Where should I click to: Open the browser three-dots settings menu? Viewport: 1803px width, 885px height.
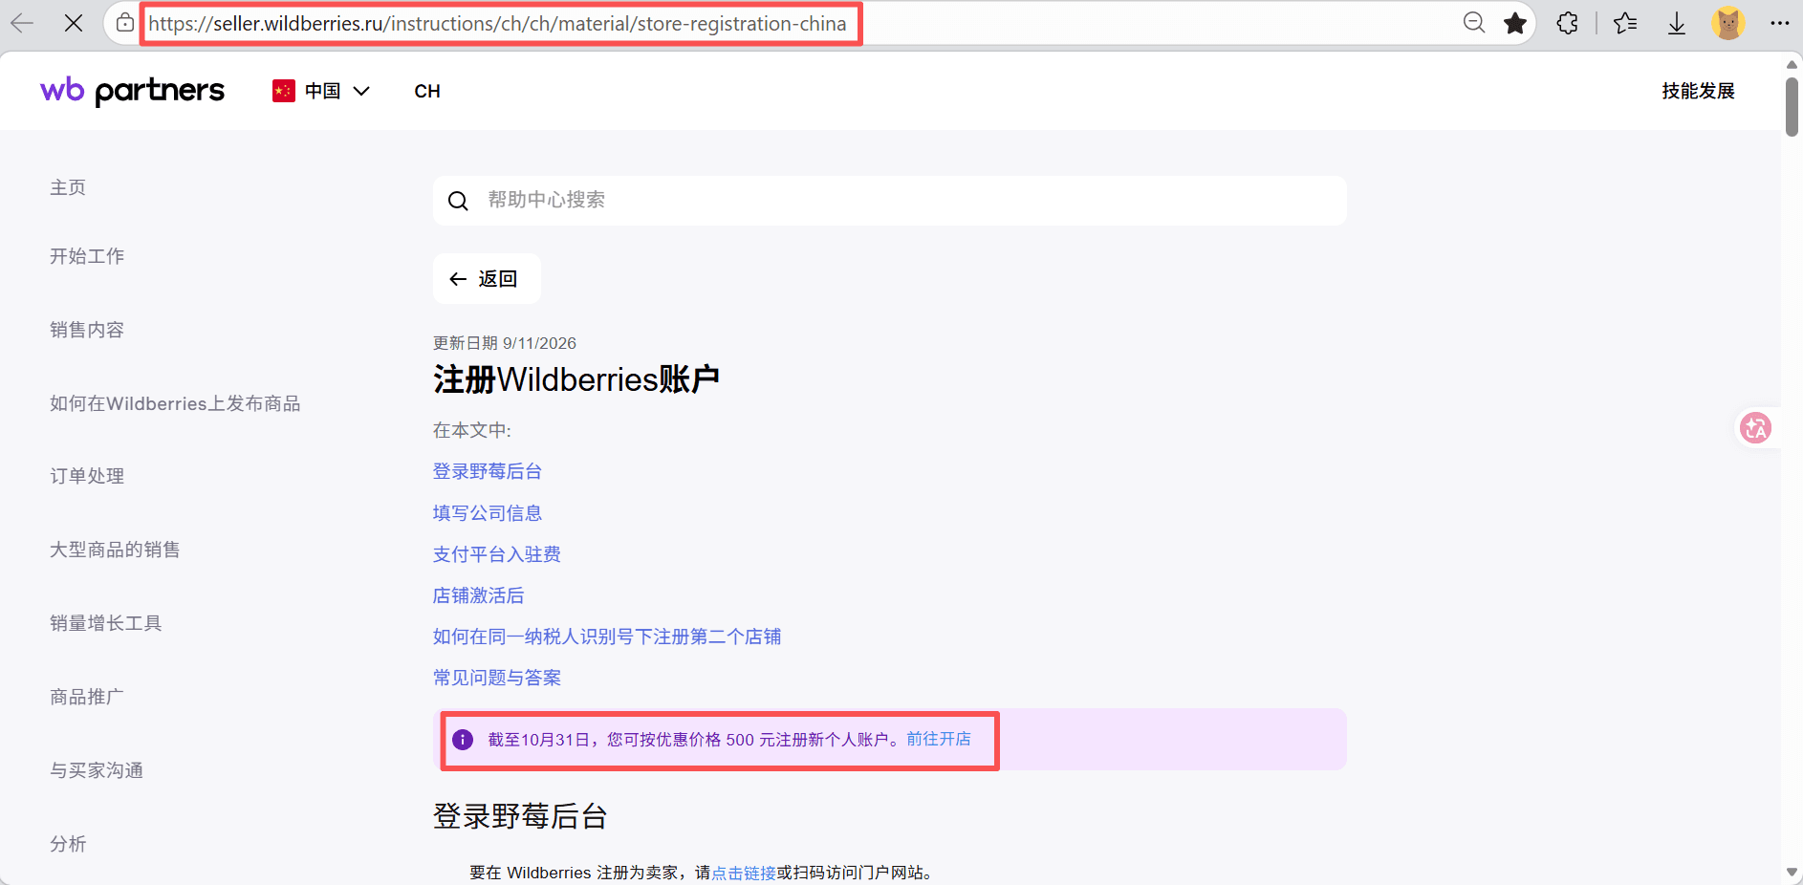pyautogui.click(x=1779, y=23)
